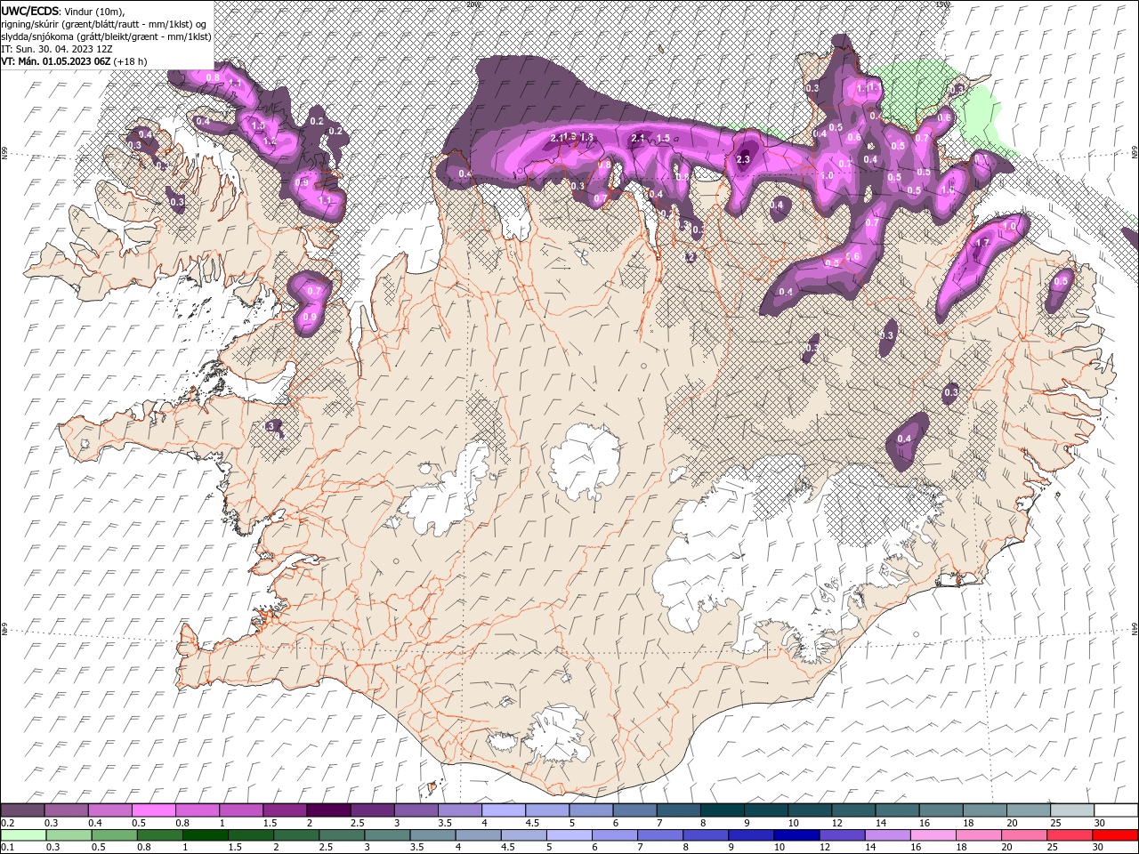Screen dimensions: 1139x854
Task: Click the "4.5" label in top legend row
Action: pos(532,823)
